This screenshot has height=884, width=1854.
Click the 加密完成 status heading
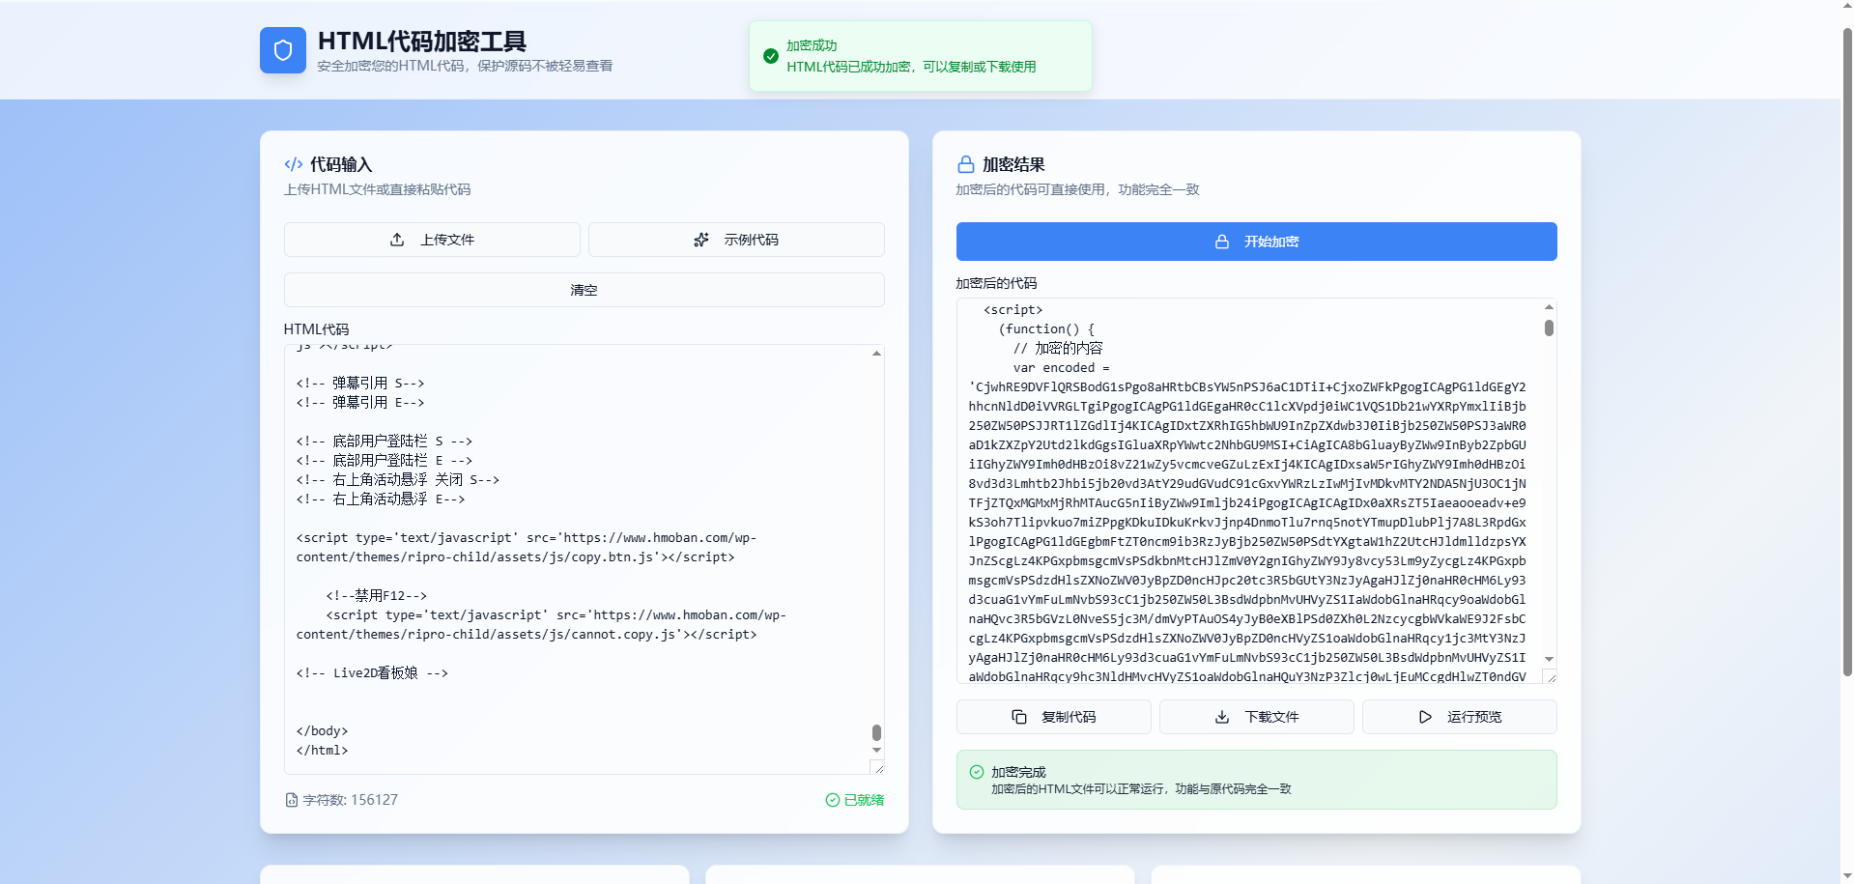(1018, 772)
